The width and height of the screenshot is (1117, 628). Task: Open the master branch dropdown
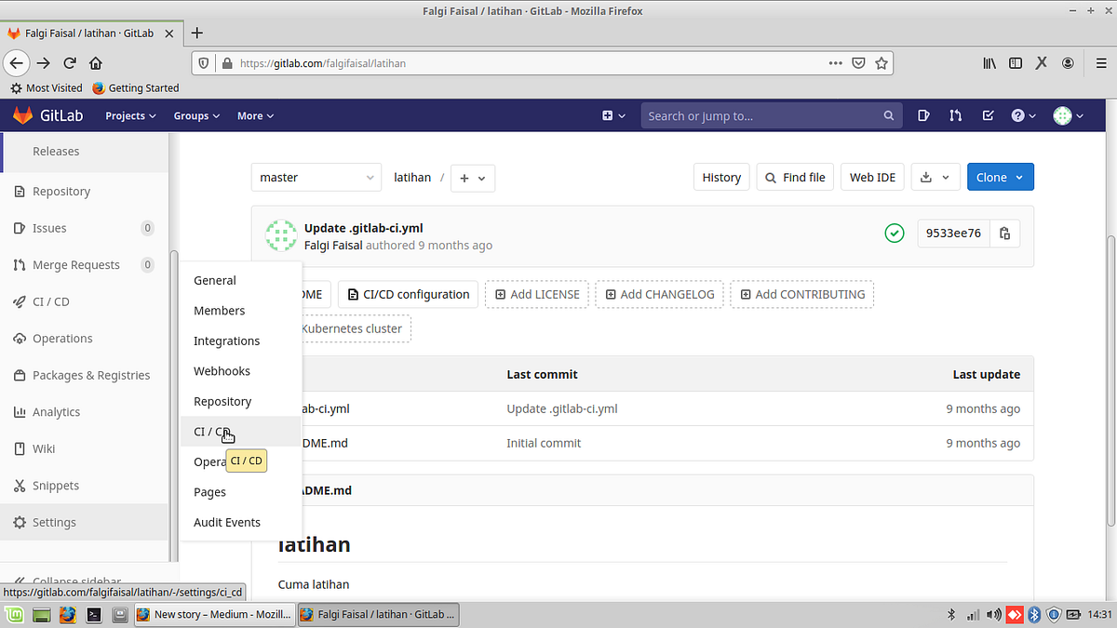tap(316, 177)
